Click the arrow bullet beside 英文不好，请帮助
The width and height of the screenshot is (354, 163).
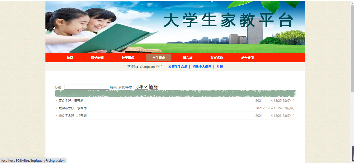(x=56, y=101)
